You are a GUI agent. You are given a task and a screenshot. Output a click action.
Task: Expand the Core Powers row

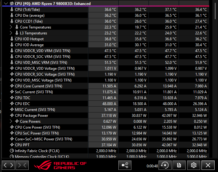(11, 121)
